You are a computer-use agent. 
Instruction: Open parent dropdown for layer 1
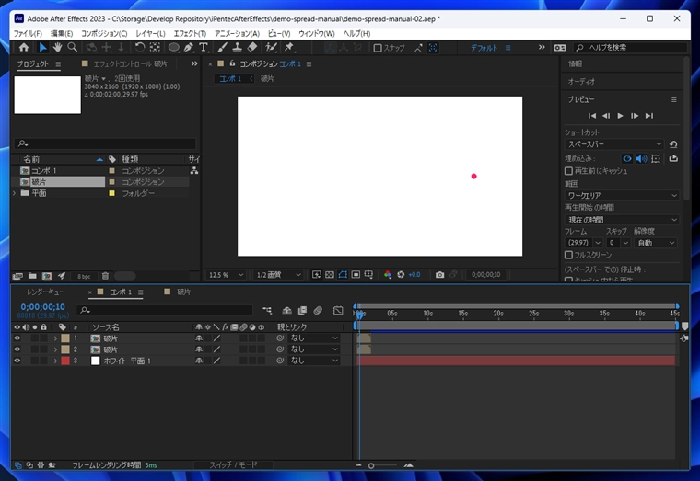tap(314, 338)
